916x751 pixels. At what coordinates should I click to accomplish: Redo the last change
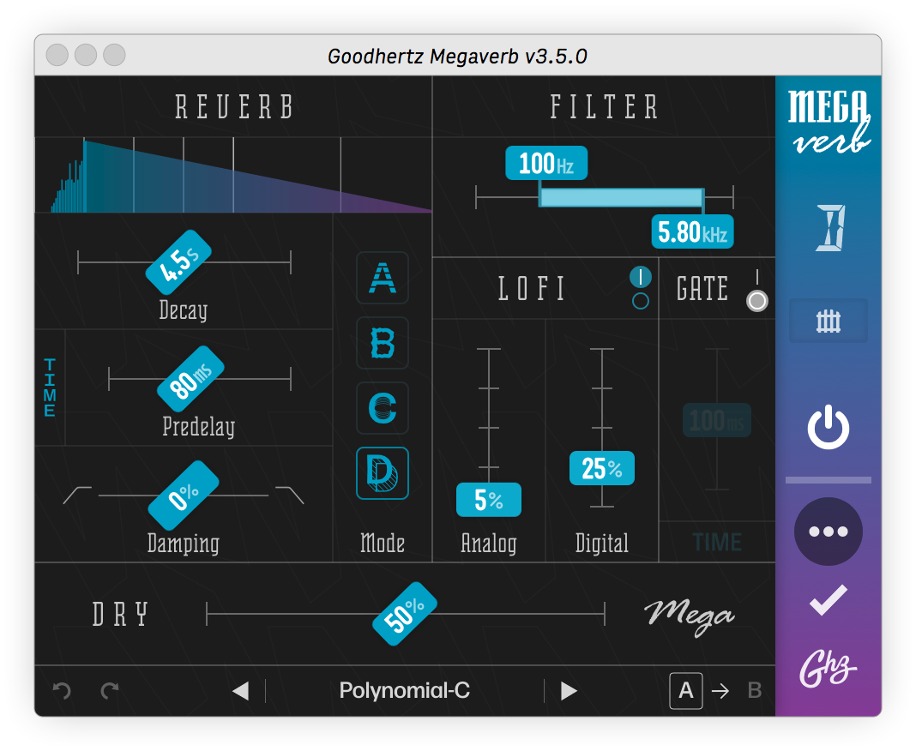tap(110, 691)
